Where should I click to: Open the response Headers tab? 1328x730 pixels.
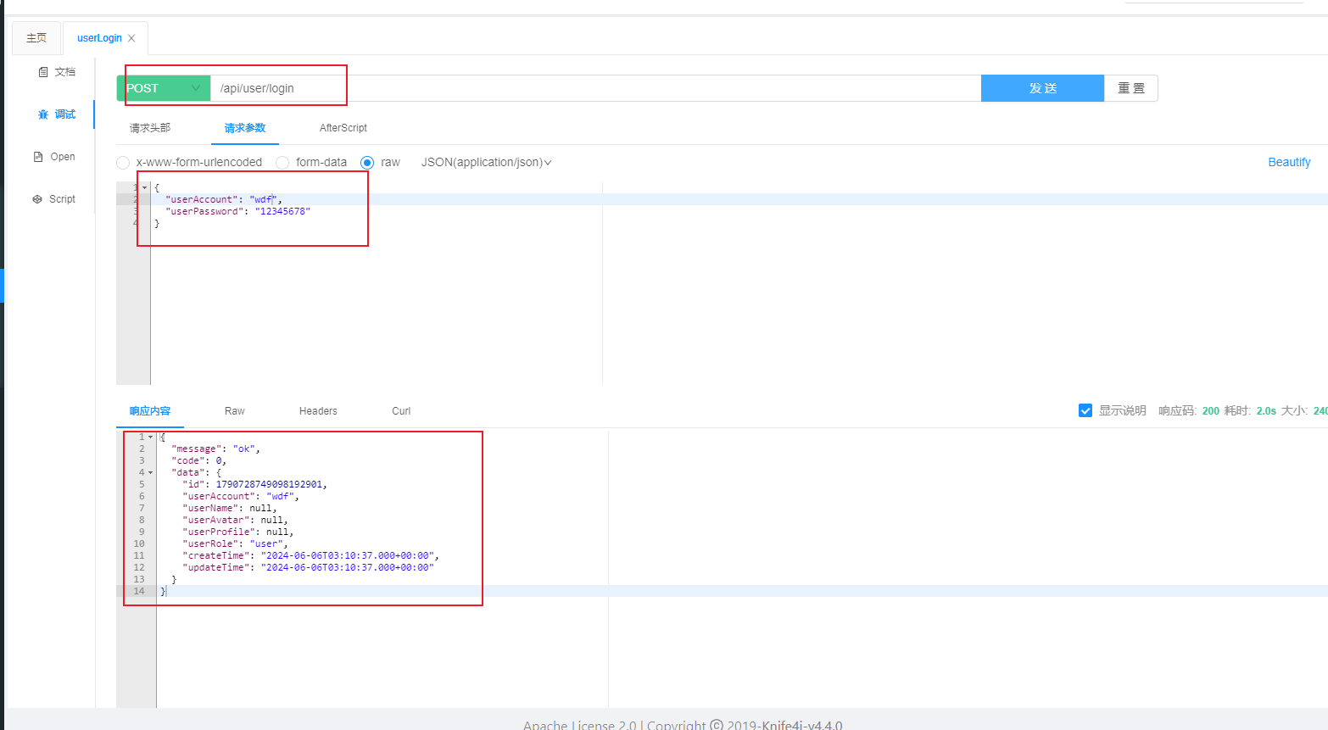click(x=318, y=411)
